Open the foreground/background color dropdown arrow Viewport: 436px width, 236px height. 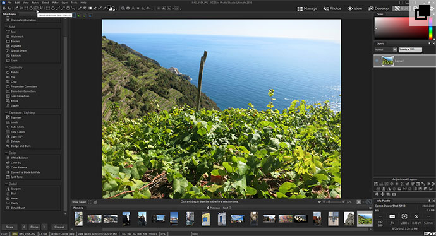(116, 9)
